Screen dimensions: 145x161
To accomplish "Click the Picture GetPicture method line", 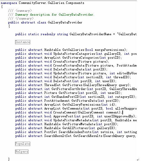I will click(69, 93).
